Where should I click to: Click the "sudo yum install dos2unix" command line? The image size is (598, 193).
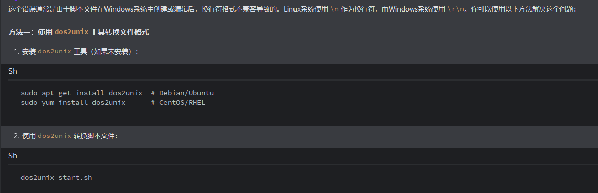pos(73,103)
